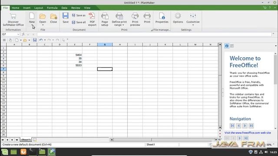Click the large Save disk icon
The height and width of the screenshot is (156, 278).
click(x=66, y=16)
